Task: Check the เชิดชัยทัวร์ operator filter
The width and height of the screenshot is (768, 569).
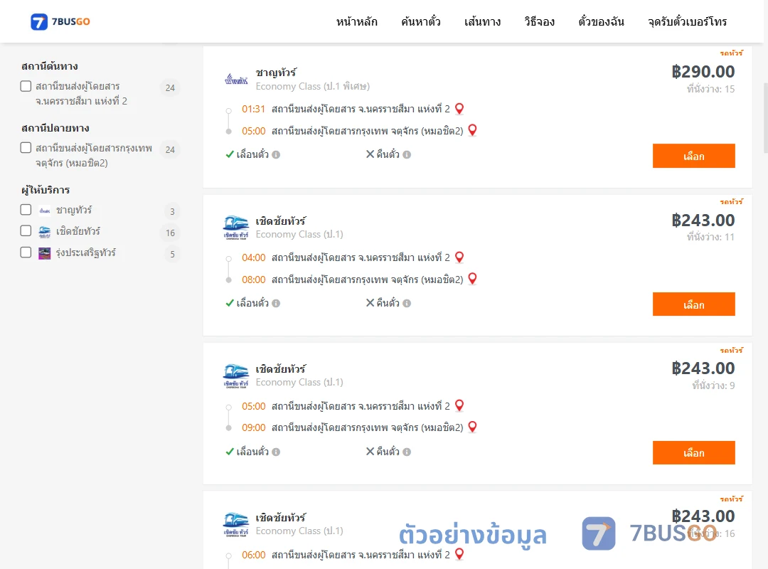Action: (26, 231)
